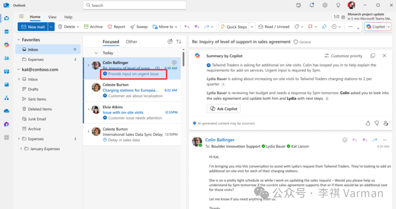Open OneDrive cloud icon in left rail

[x=7, y=111]
